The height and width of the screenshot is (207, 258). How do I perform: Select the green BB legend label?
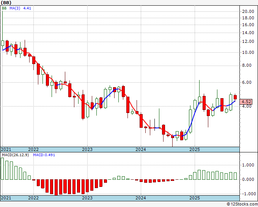pos(4,8)
